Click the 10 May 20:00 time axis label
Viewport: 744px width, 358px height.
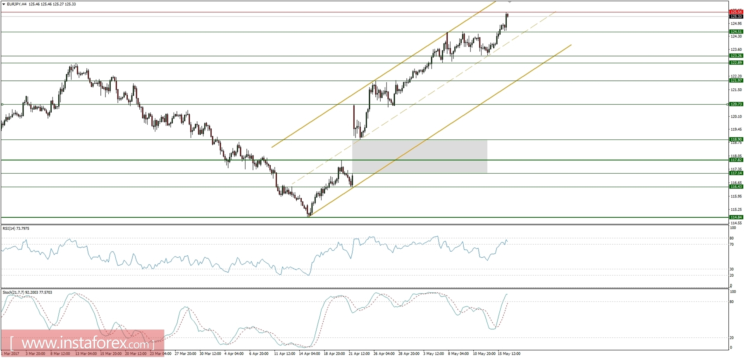coord(484,353)
